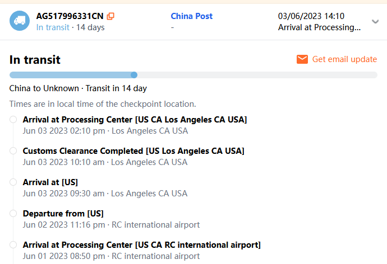Click the Customs Clearance Completed event title
This screenshot has width=387, height=264.
133,151
